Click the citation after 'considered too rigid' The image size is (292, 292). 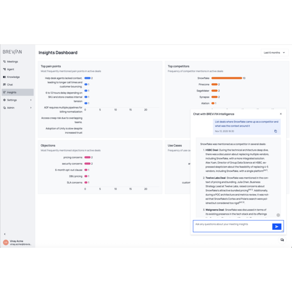pyautogui.click(x=241, y=202)
